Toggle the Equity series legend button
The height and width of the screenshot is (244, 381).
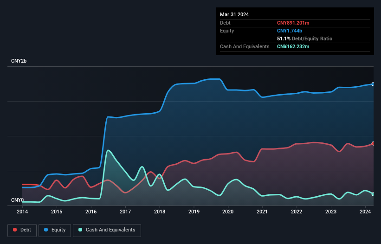point(55,230)
